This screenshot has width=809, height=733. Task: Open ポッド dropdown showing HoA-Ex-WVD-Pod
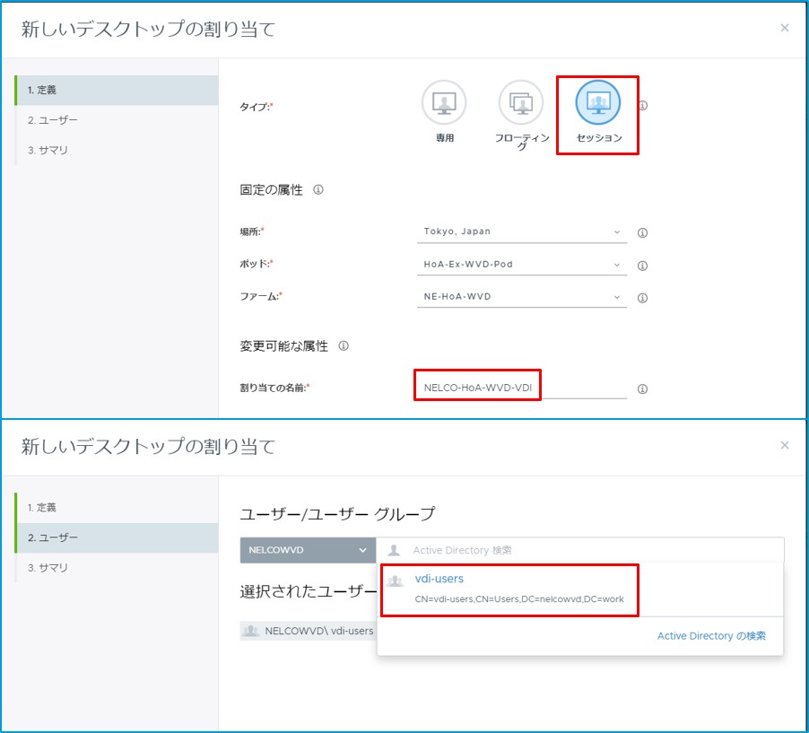tap(522, 265)
